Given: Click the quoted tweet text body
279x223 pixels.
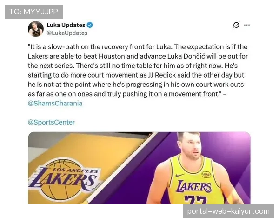Looking at the screenshot, I should coord(138,71).
